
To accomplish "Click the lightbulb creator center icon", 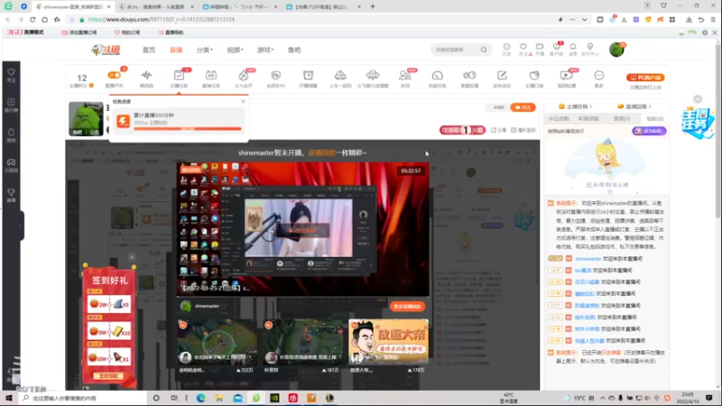I will click(x=590, y=47).
